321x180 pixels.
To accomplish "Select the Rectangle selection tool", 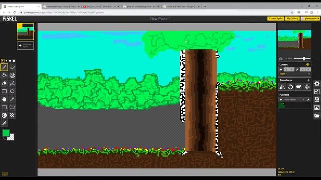I will coord(4,107).
